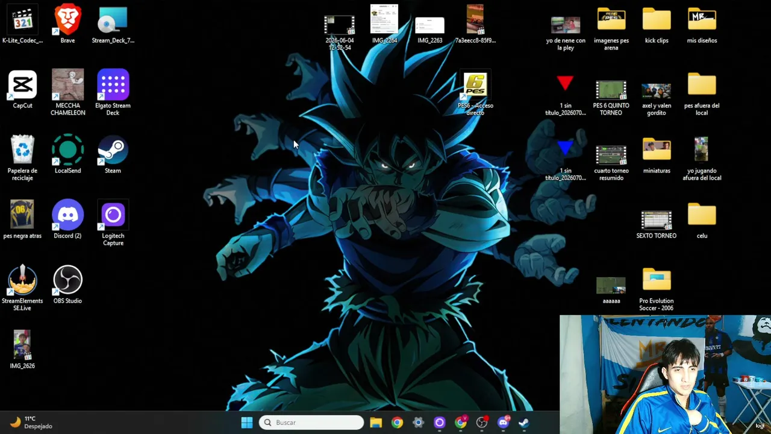Click the Steam shortcut on the desktop
Viewport: 771px width, 434px height.
pos(113,155)
